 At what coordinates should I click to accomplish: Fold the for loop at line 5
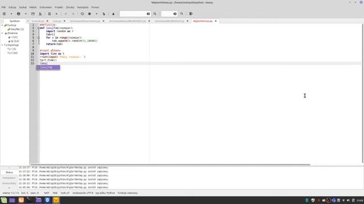point(39,38)
